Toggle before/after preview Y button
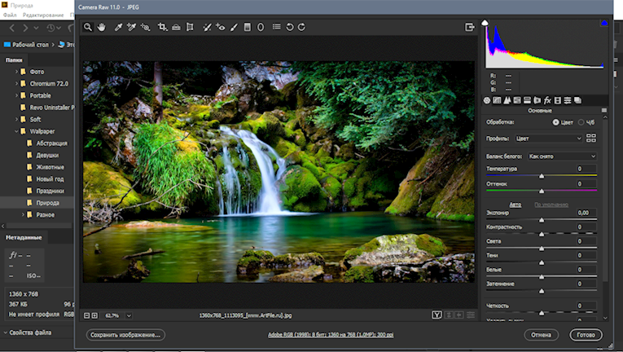 coord(437,315)
